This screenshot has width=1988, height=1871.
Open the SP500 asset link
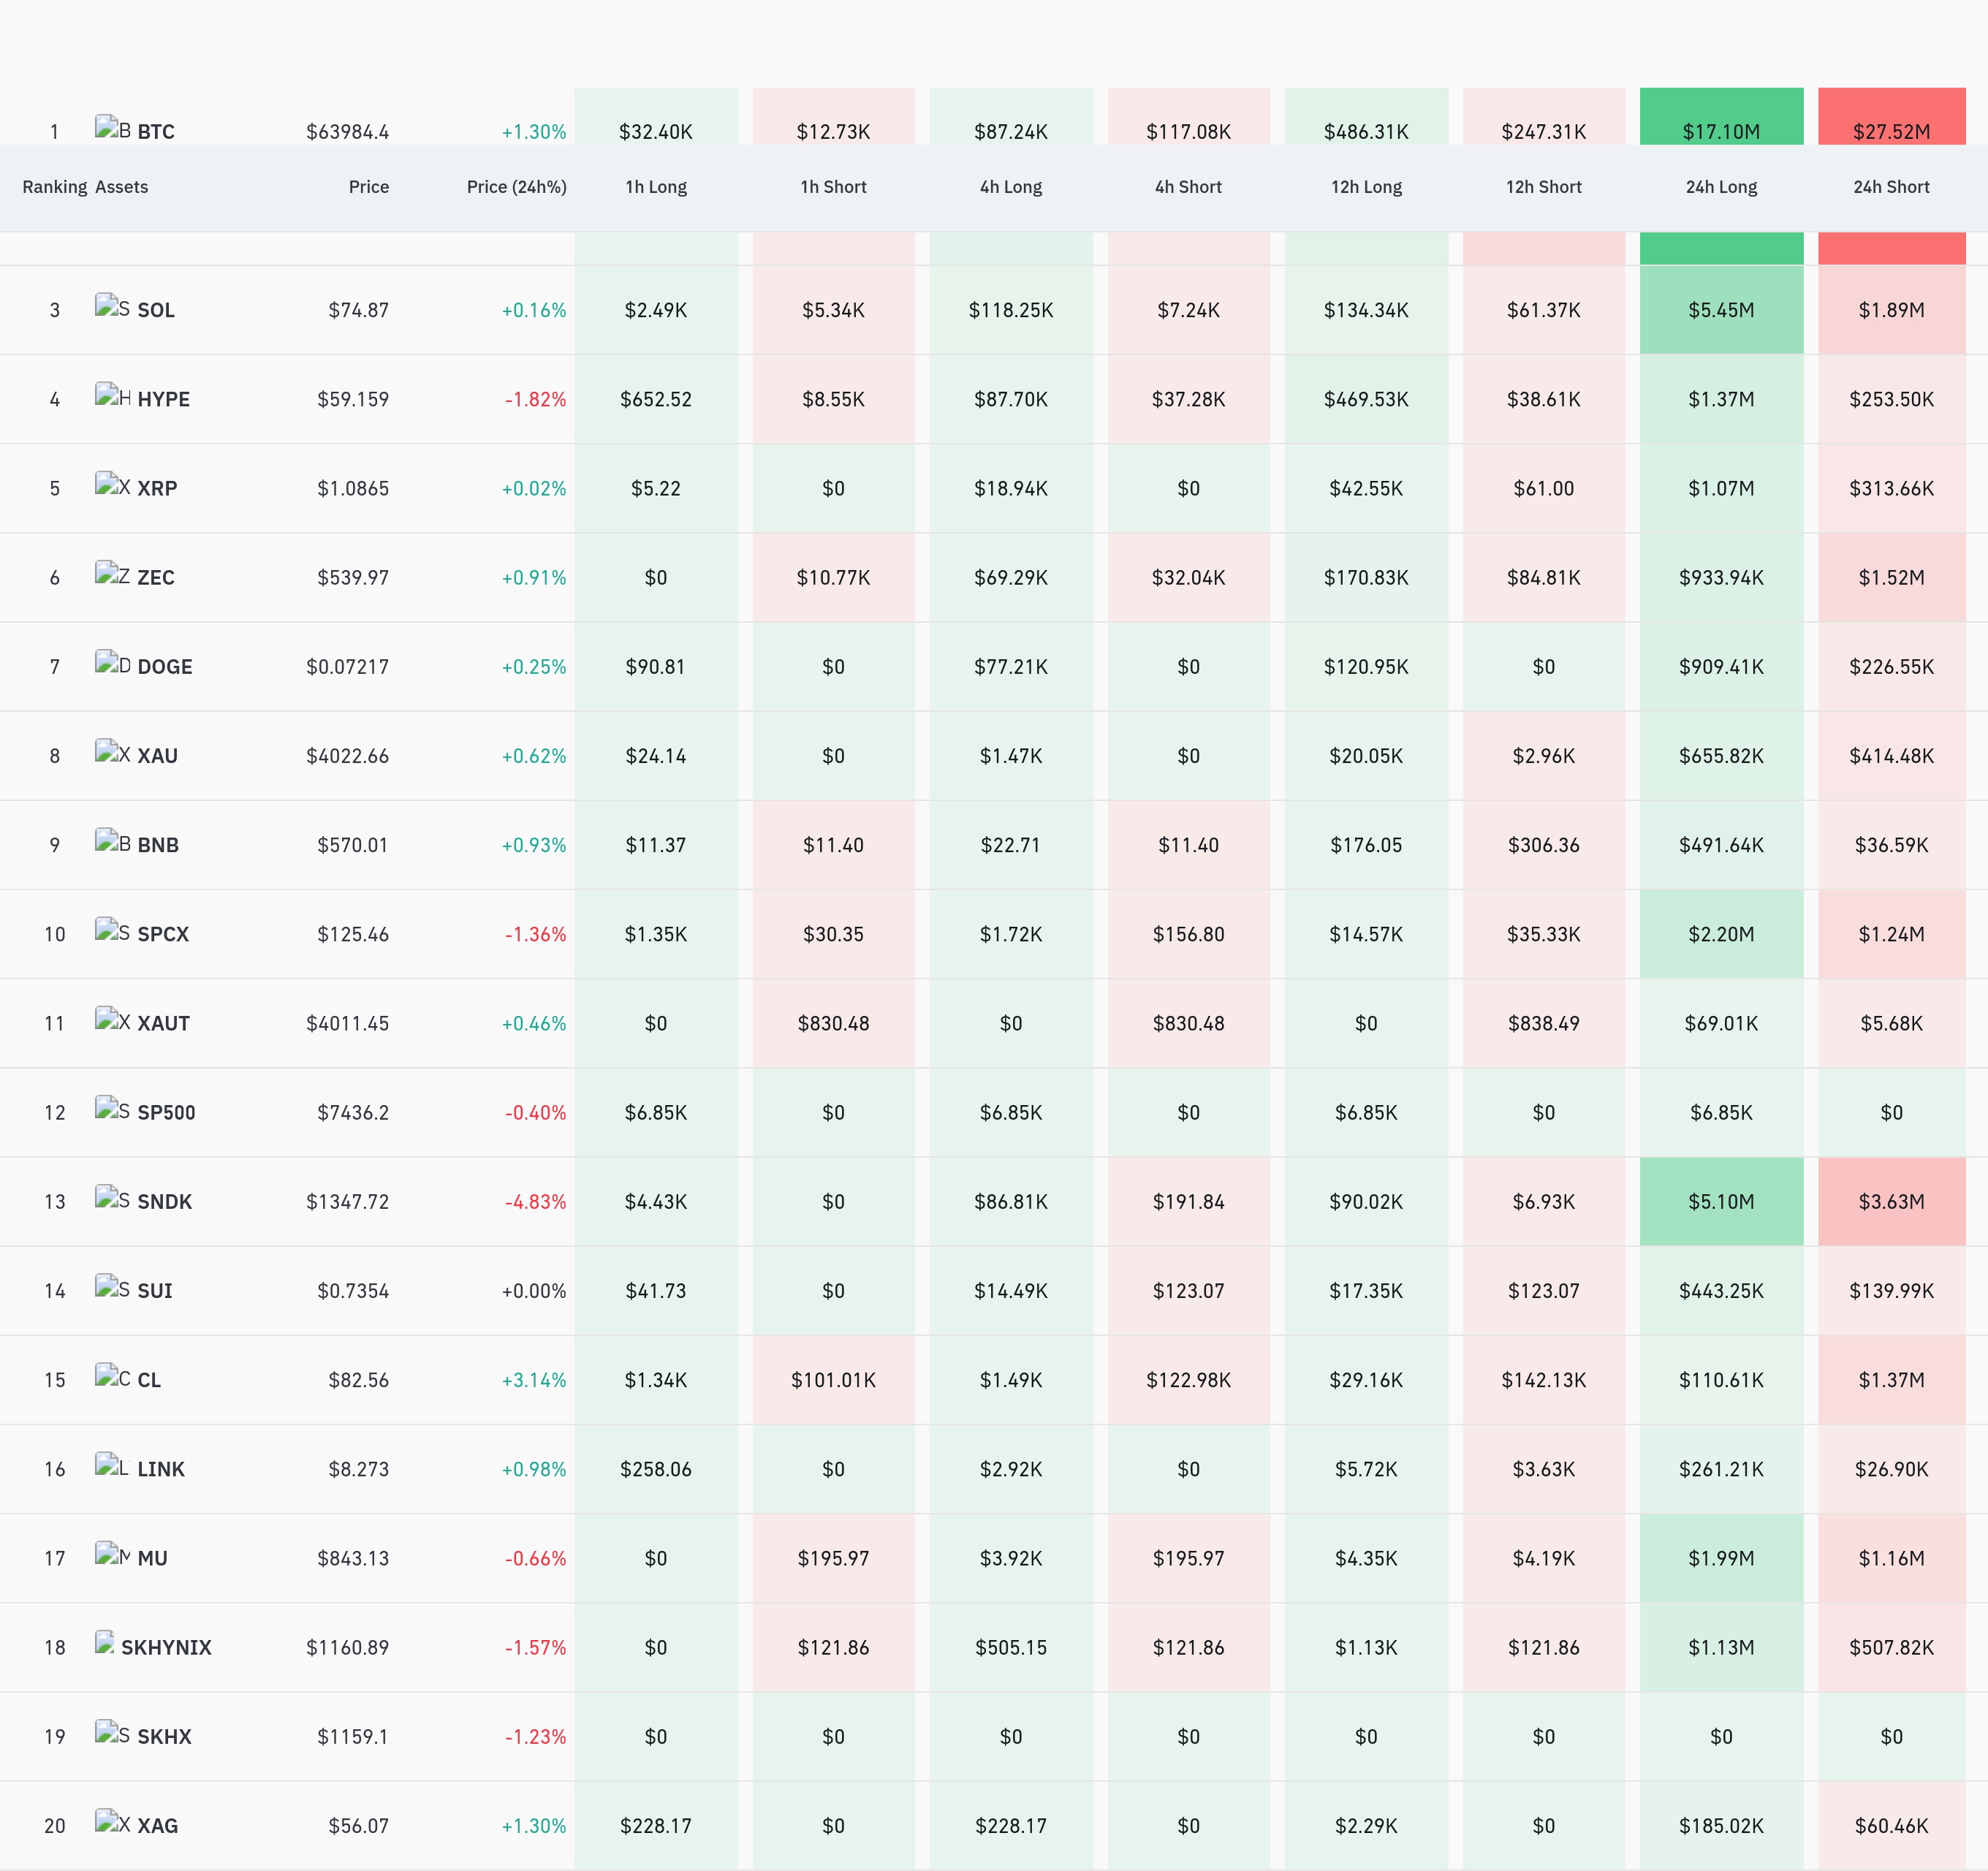tap(166, 1112)
